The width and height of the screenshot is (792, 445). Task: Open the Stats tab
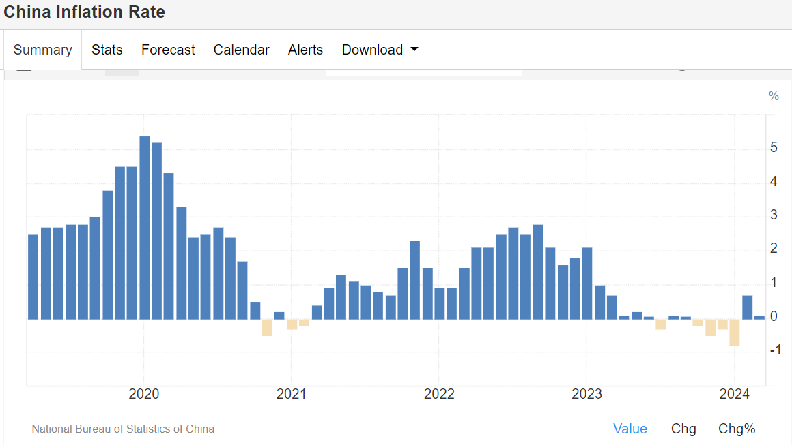click(x=107, y=50)
